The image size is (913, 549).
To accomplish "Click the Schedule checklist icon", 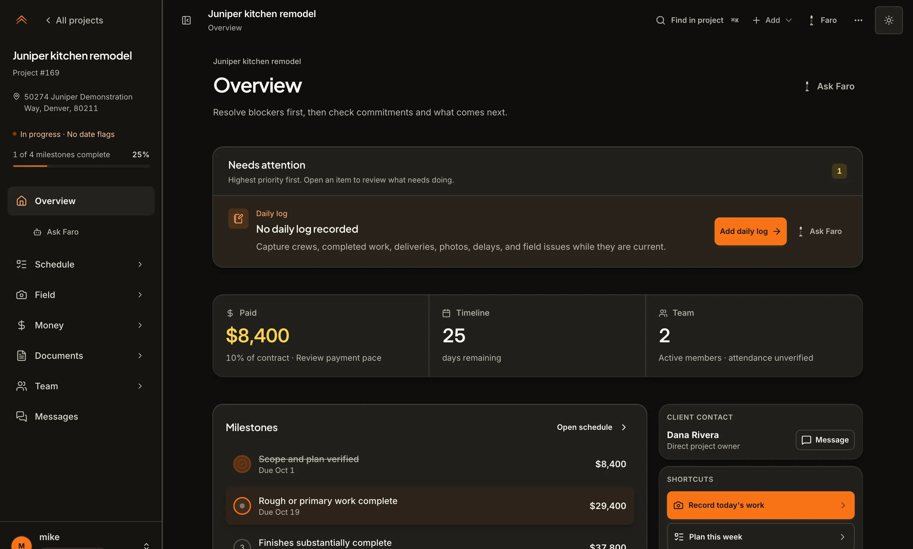I will click(x=21, y=264).
